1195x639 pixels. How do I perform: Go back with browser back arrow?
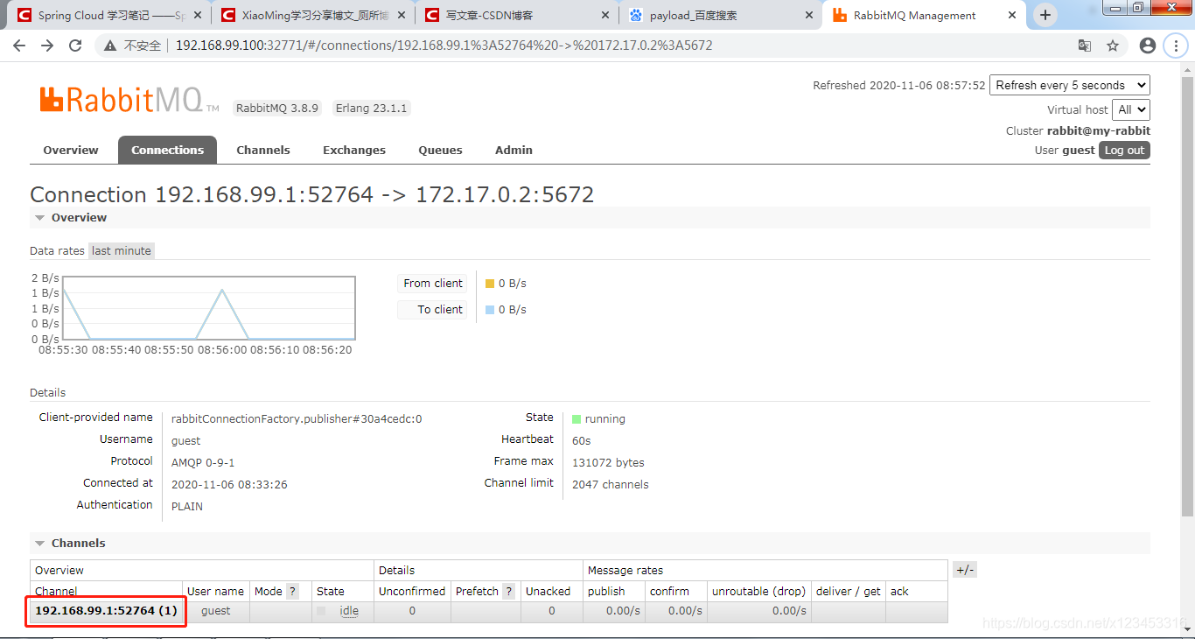tap(19, 46)
